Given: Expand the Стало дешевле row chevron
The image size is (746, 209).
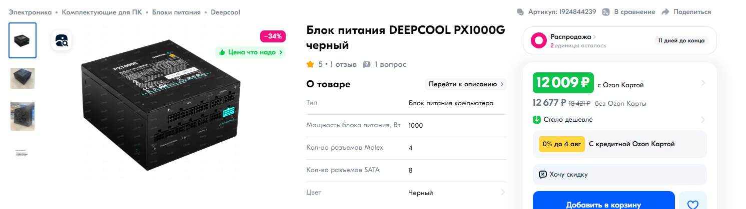Looking at the screenshot, I should [703, 120].
